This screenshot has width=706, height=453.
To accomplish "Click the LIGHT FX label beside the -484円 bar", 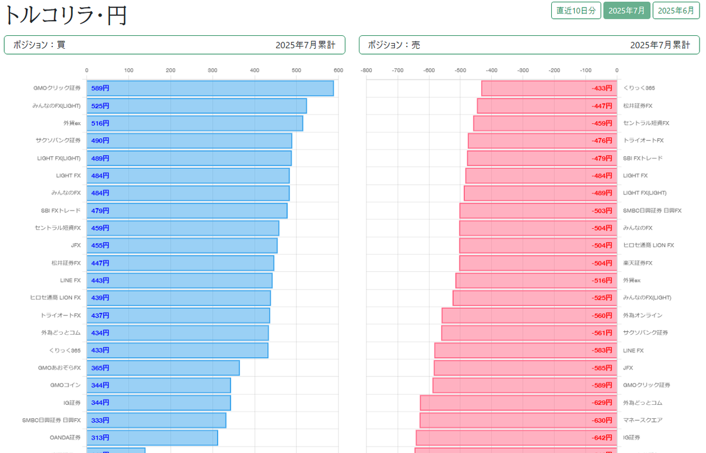I will 635,175.
